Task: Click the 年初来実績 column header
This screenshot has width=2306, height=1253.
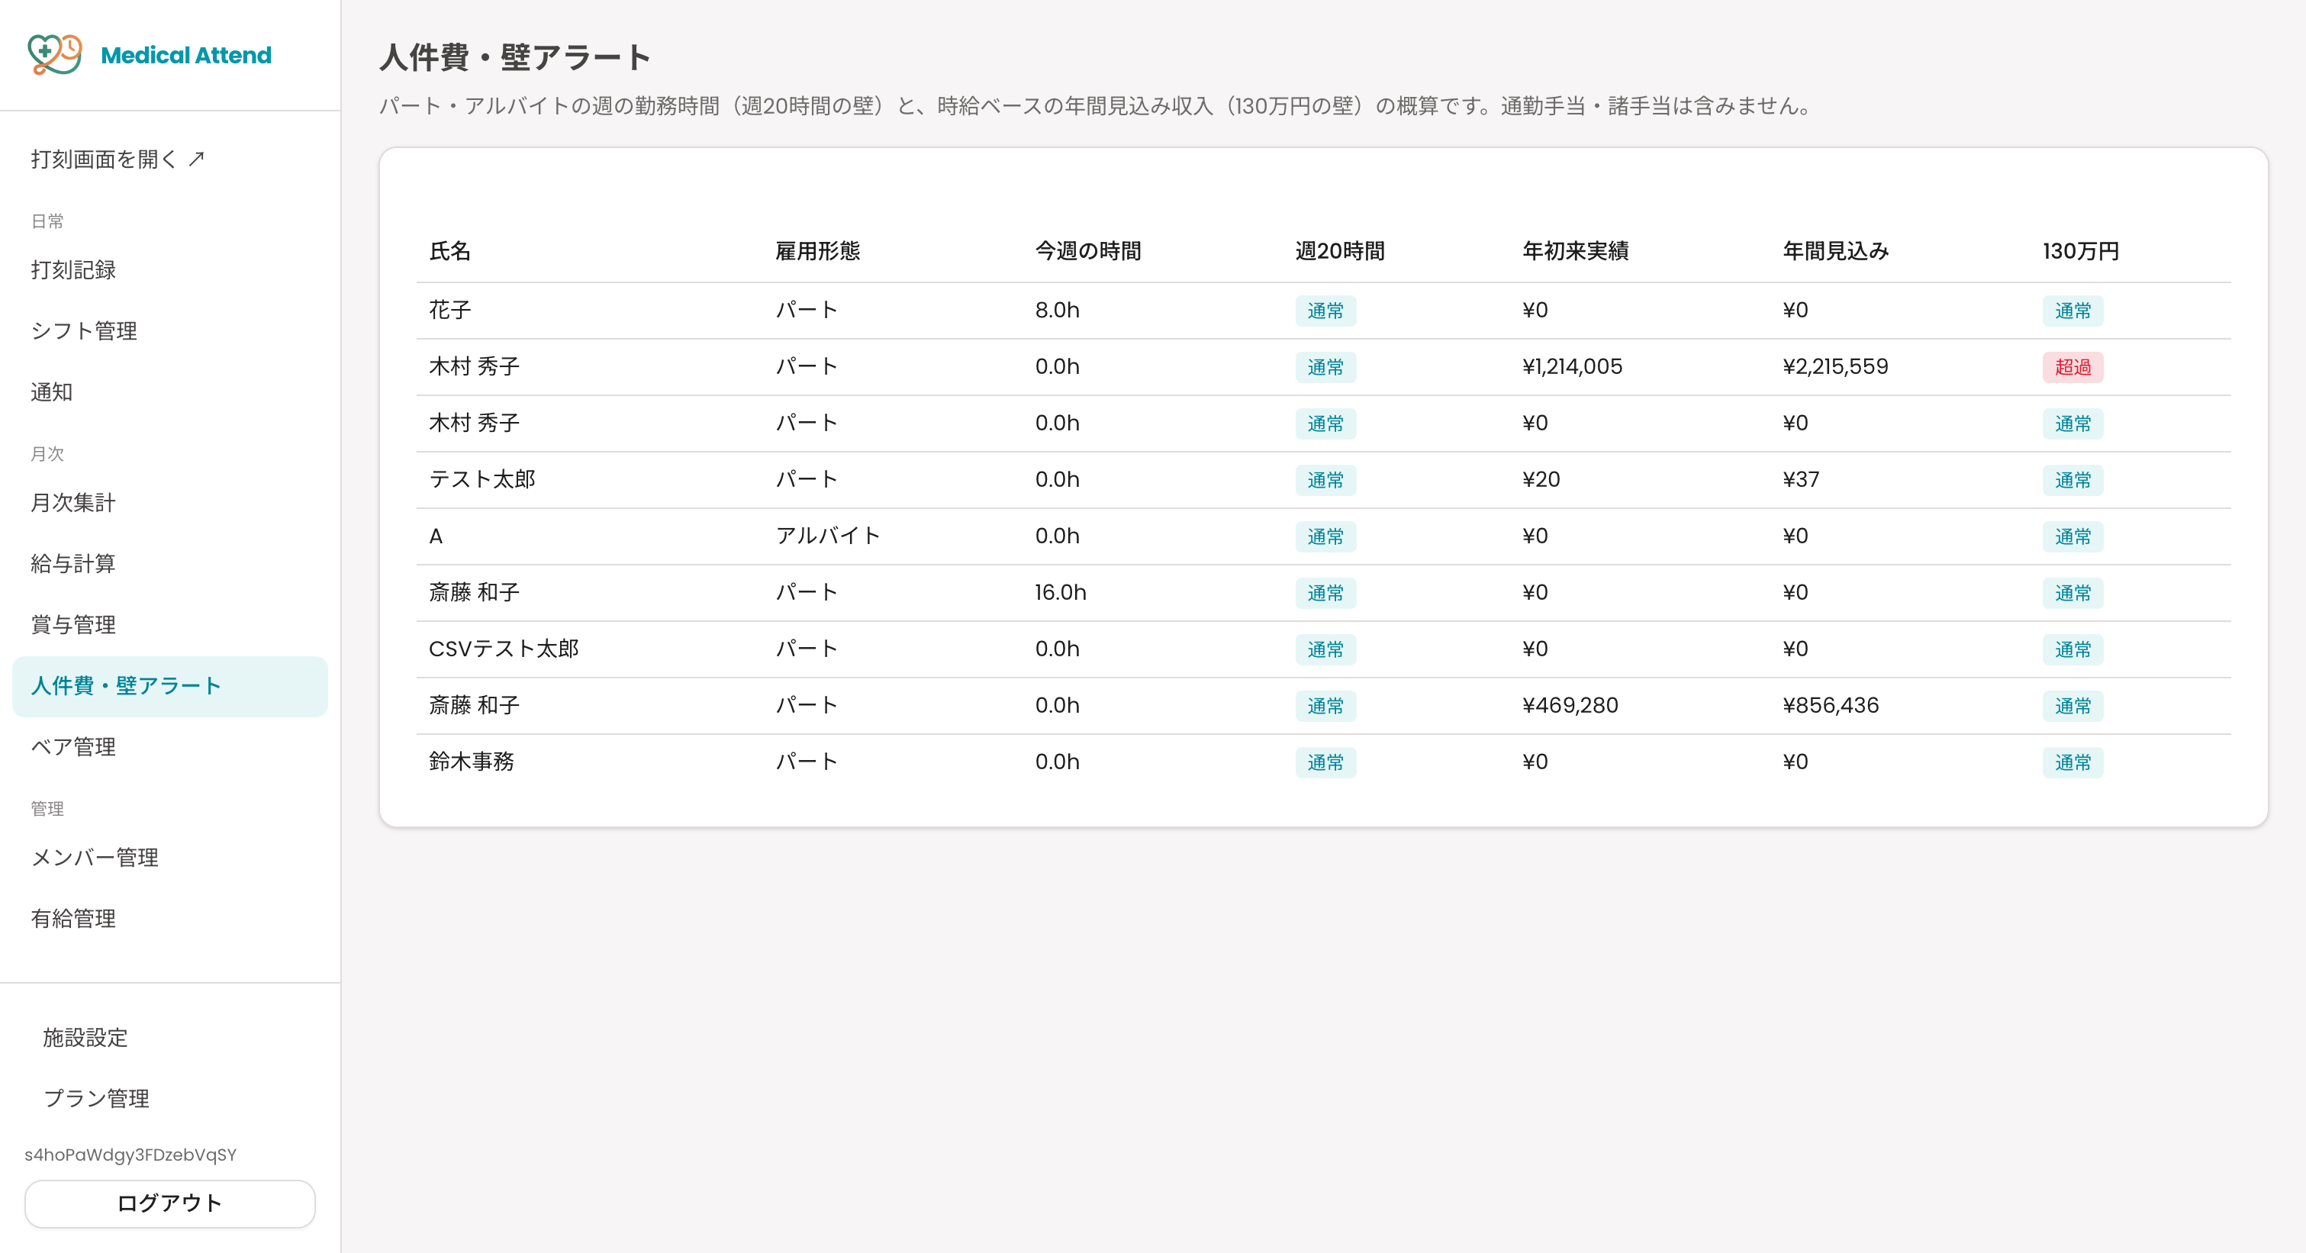Action: pyautogui.click(x=1576, y=250)
